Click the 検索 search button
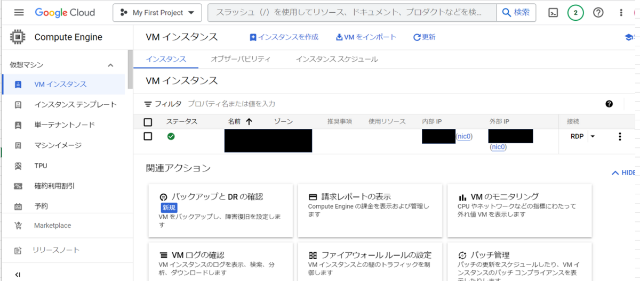Image resolution: width=640 pixels, height=281 pixels. 516,13
